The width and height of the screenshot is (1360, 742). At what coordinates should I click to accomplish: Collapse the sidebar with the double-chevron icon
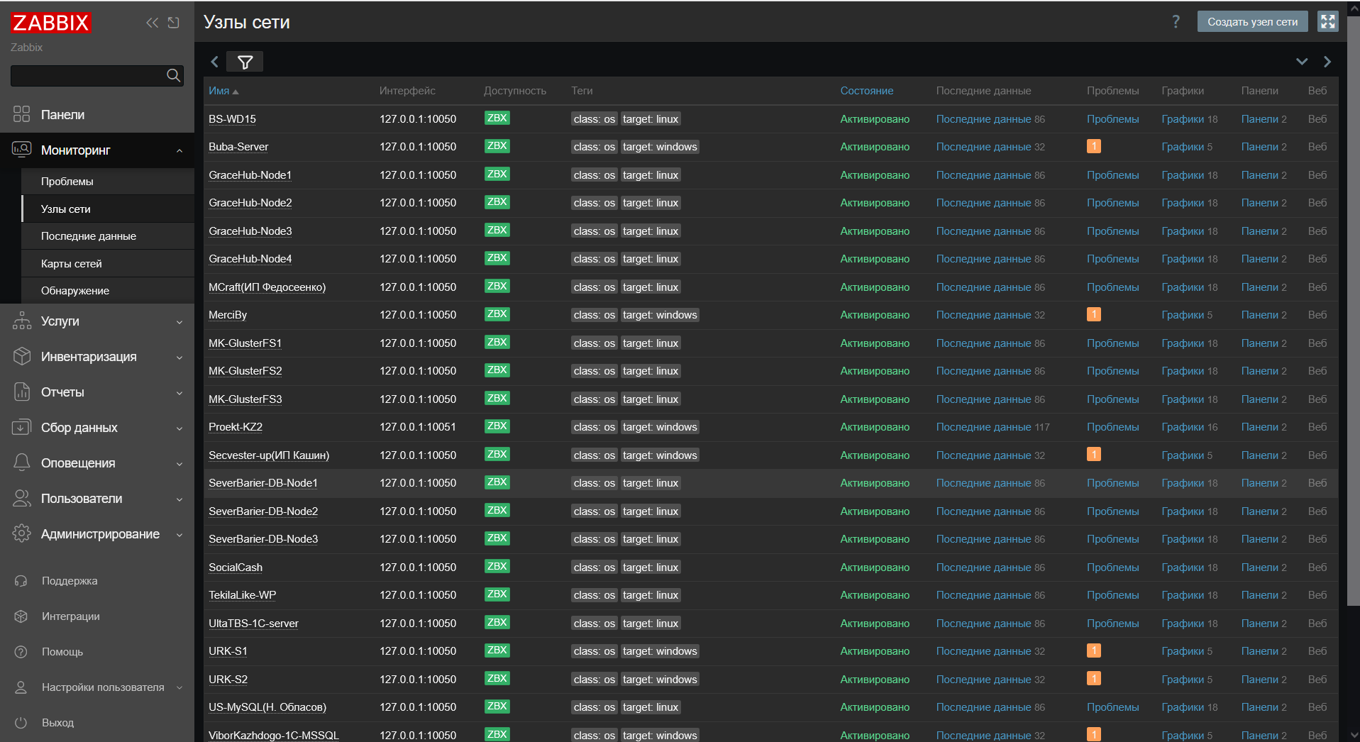(x=152, y=23)
